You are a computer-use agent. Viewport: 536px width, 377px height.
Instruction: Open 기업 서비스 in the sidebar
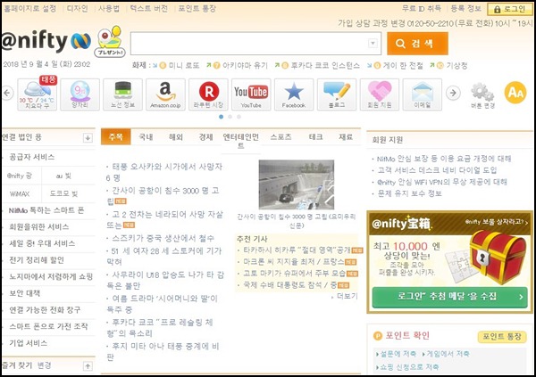(29, 343)
